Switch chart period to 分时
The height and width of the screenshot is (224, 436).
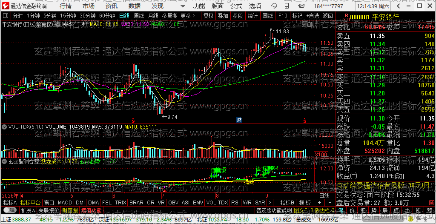(17, 16)
